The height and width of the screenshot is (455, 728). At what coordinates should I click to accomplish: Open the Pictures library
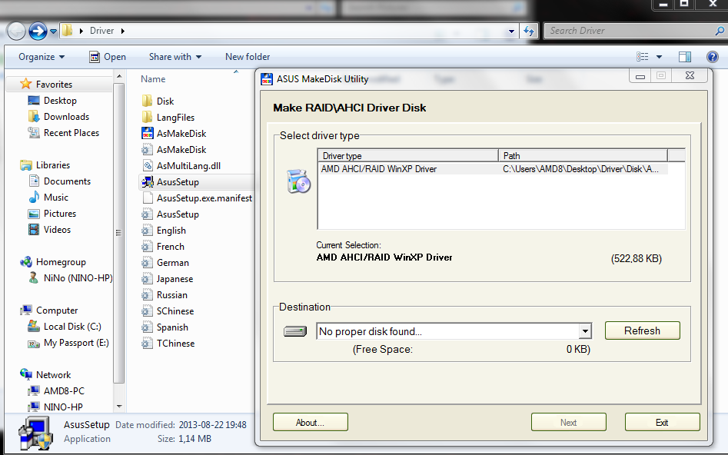click(52, 214)
